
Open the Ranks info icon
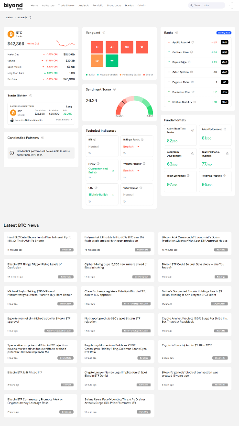pos(177,32)
